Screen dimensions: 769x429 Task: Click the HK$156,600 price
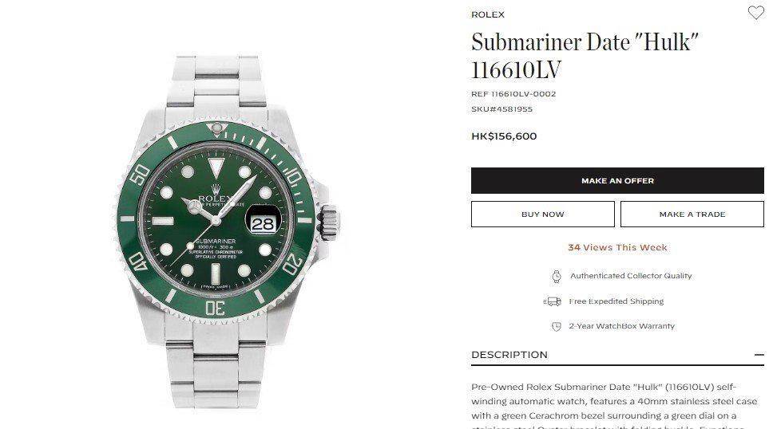[504, 136]
